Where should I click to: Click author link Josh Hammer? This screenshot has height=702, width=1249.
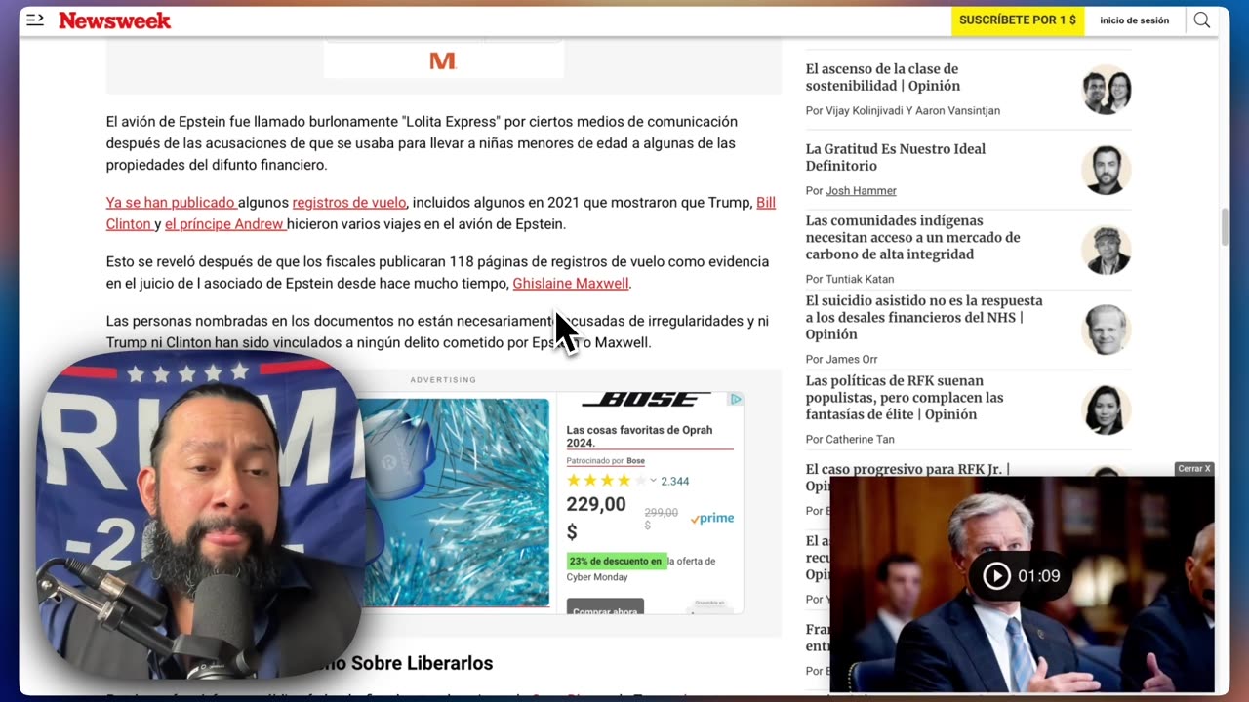[861, 191]
